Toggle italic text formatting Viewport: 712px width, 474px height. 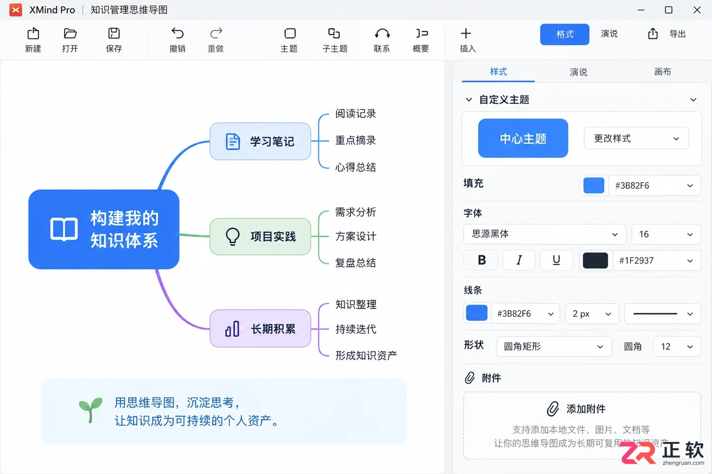(x=519, y=260)
